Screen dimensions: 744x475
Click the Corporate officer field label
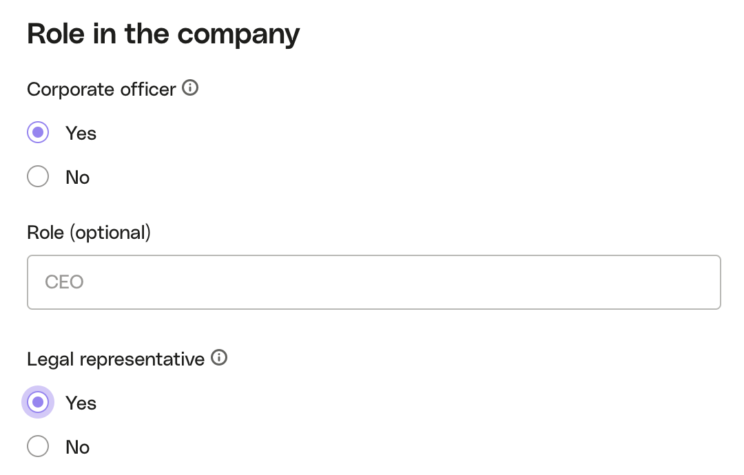tap(101, 89)
